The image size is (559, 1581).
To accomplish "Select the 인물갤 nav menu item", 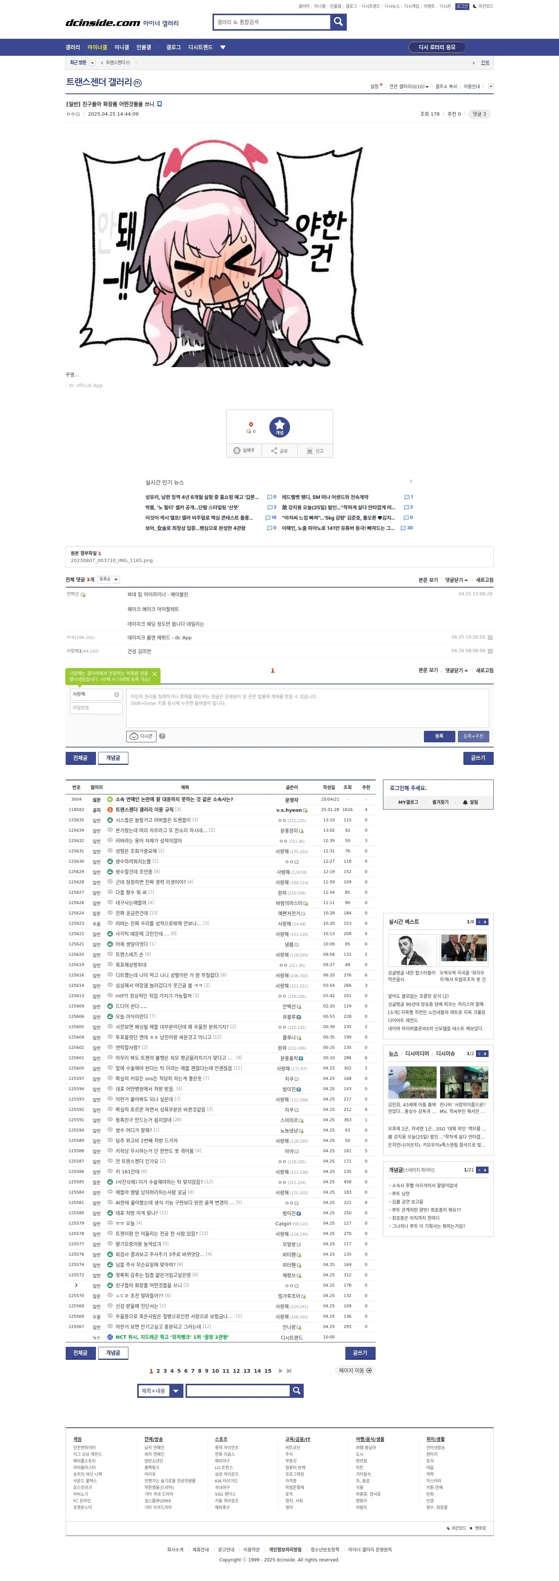I will (144, 47).
